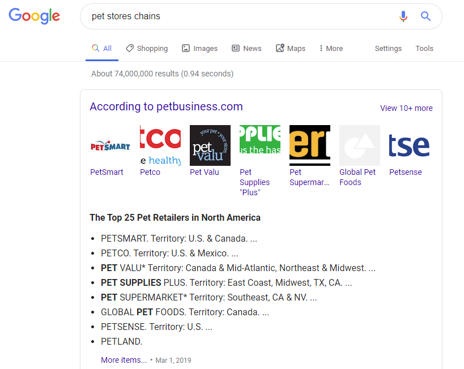The width and height of the screenshot is (464, 369).
Task: Open the Global Pet Foods text link
Action: click(357, 177)
